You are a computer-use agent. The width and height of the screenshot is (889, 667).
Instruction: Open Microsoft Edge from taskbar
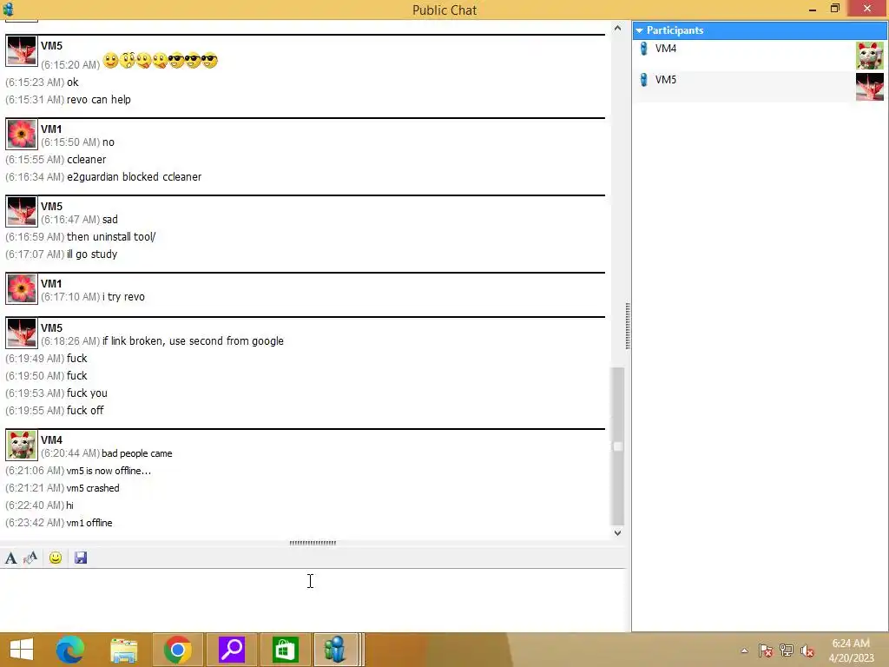(x=69, y=650)
